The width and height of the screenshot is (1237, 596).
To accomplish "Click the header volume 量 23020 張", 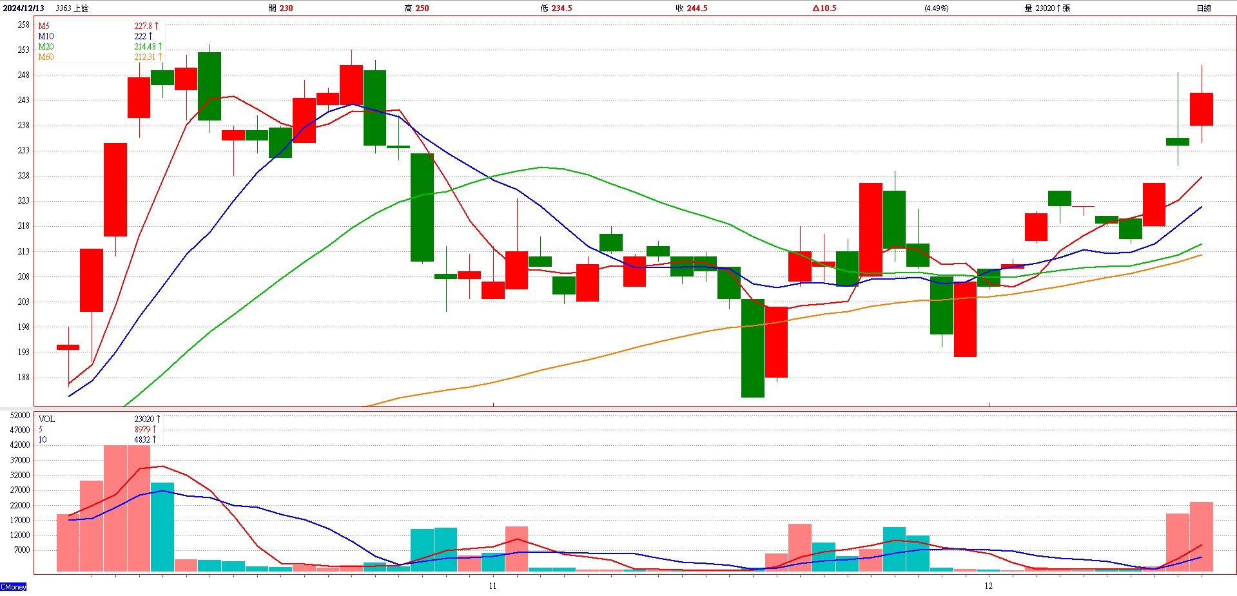I will (x=1047, y=8).
